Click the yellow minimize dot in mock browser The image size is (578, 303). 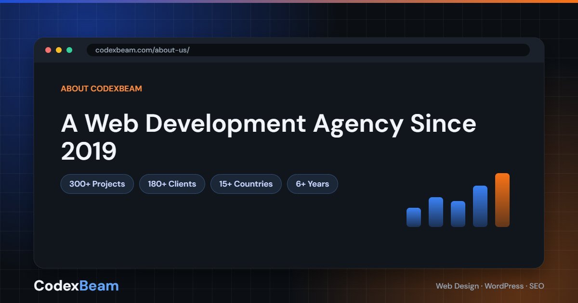(x=59, y=50)
